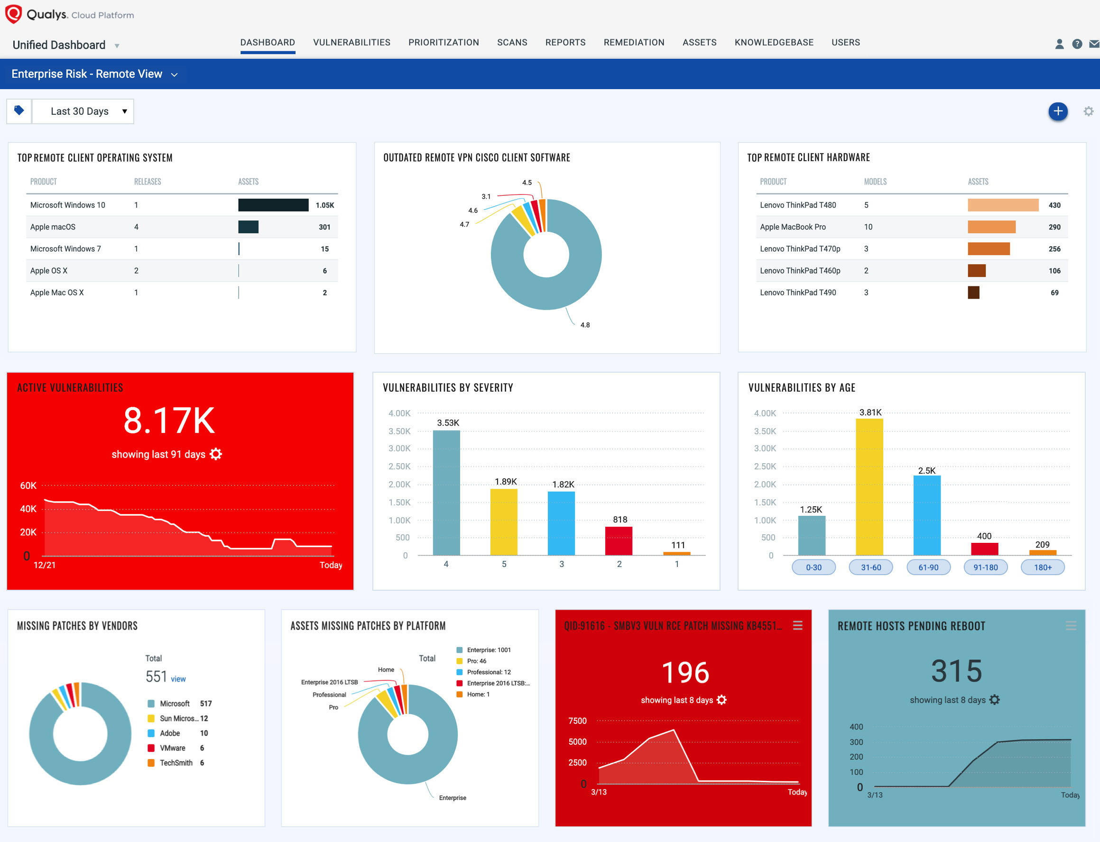Click gear in Remote Hosts Pending Reboot

click(x=995, y=700)
